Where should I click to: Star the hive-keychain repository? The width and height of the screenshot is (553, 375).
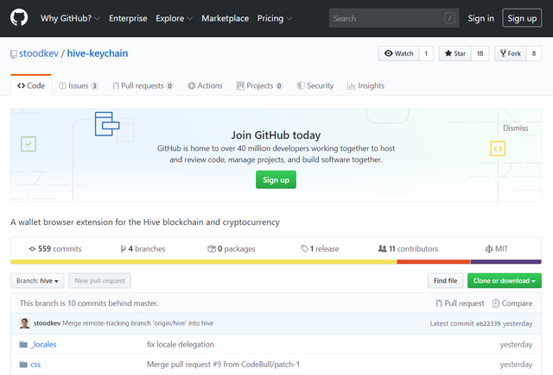coord(455,53)
